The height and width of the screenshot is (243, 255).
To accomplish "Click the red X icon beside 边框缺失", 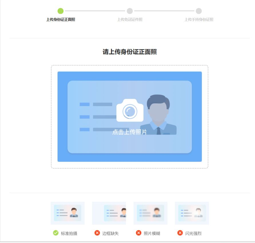I will [x=97, y=233].
